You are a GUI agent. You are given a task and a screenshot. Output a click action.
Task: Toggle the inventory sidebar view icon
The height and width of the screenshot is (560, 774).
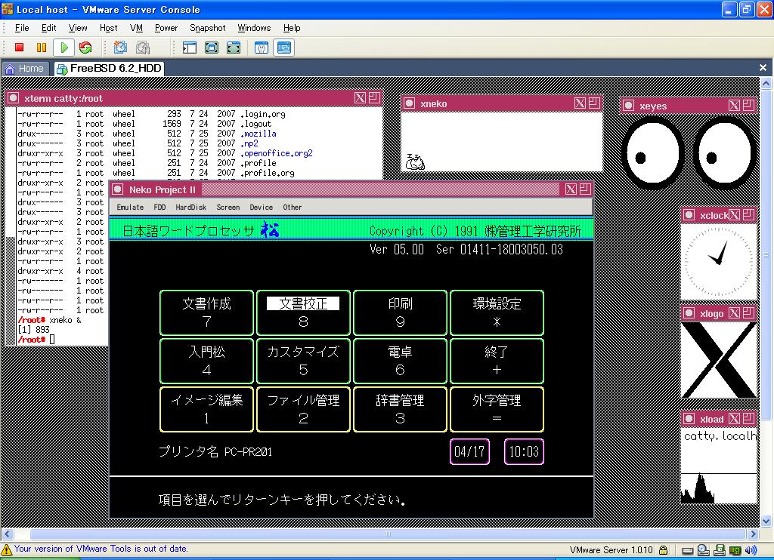pyautogui.click(x=190, y=48)
